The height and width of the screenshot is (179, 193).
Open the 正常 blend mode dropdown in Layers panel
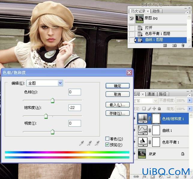tap(155, 101)
